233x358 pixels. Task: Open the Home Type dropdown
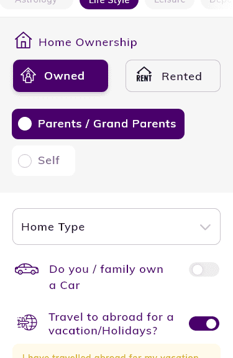click(116, 226)
